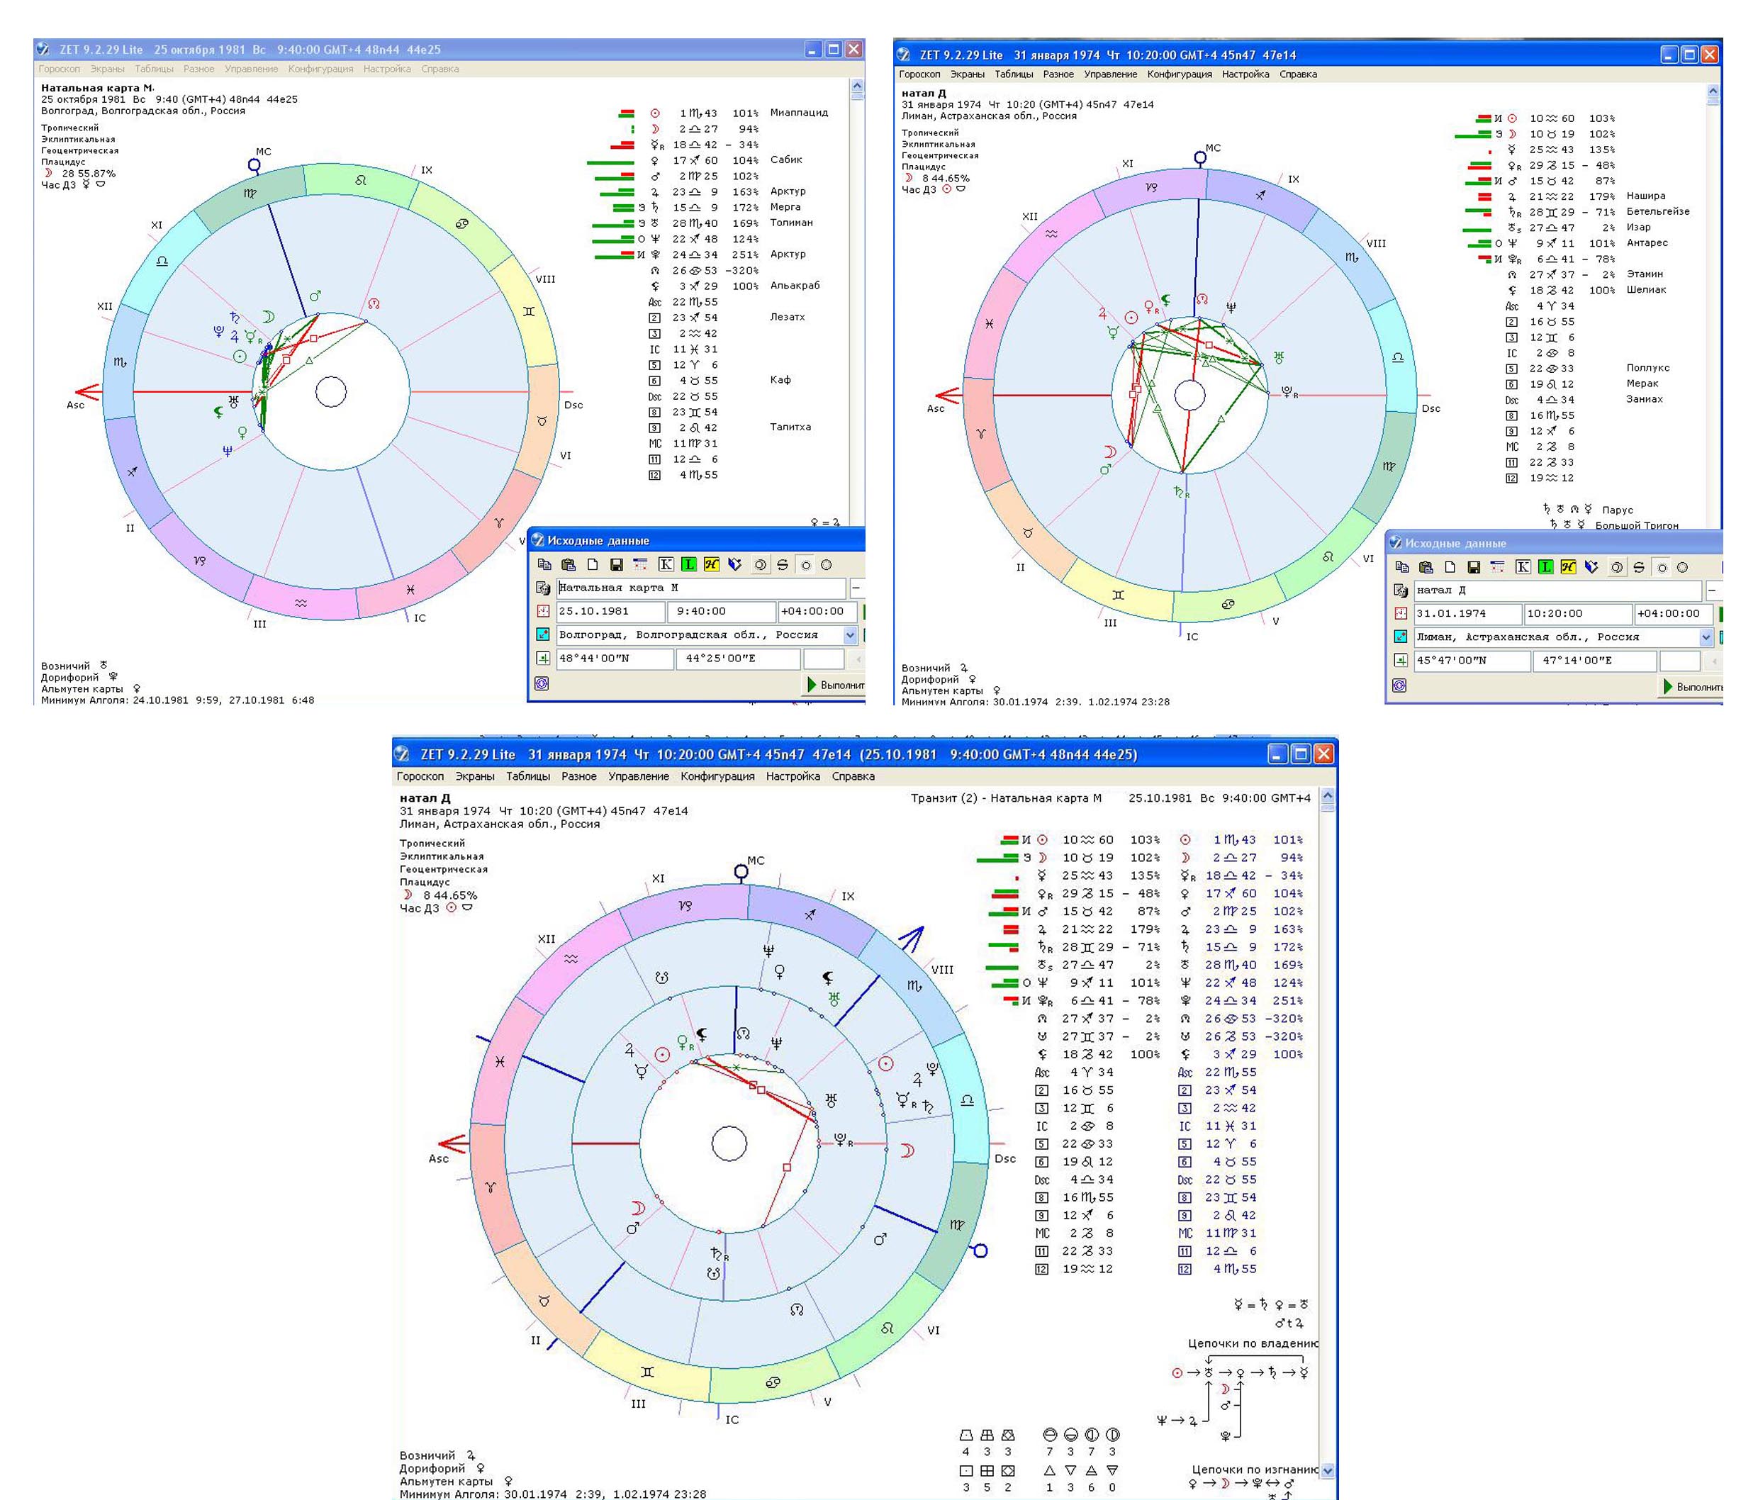Open Таблицы menu in bottom transit window
The image size is (1758, 1500).
pyautogui.click(x=527, y=776)
